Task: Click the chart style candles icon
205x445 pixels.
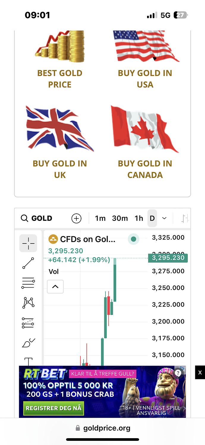Action: 185,218
